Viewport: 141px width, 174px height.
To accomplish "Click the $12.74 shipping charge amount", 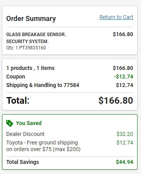I will [x=125, y=85].
